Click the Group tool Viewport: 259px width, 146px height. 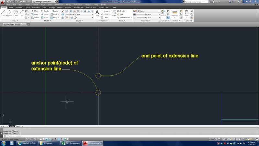[x=163, y=13]
